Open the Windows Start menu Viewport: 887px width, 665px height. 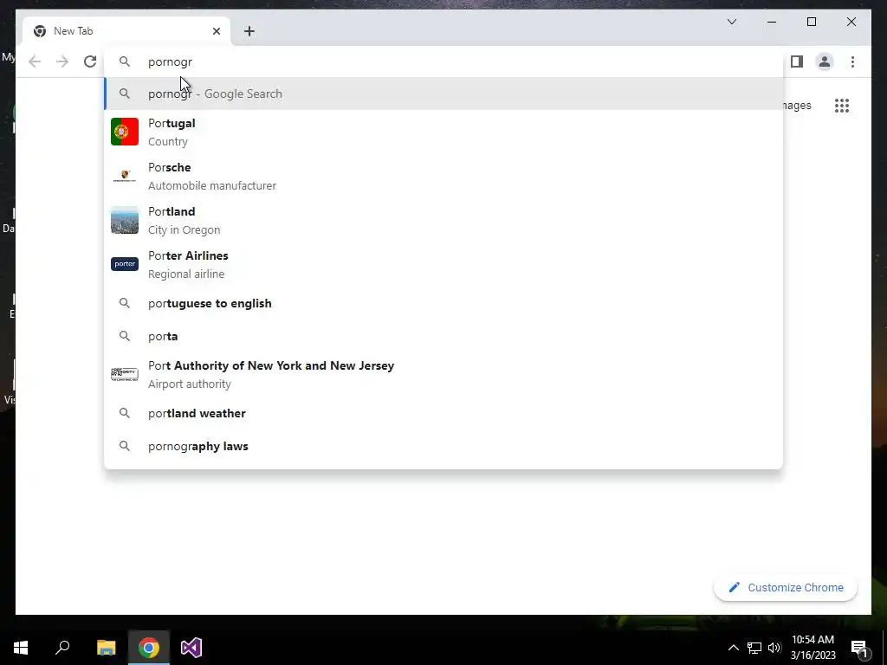coord(21,648)
